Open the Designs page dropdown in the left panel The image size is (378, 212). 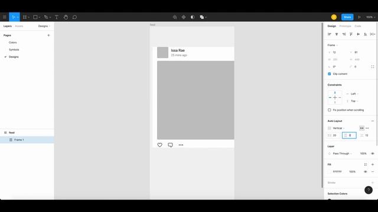coord(44,26)
